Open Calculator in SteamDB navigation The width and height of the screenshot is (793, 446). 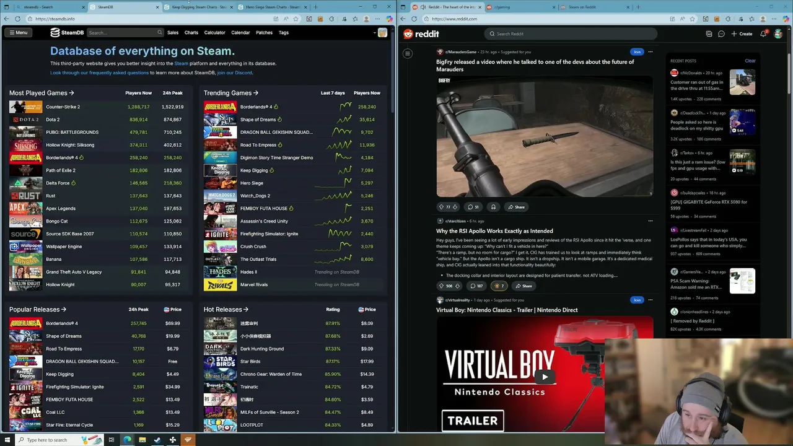tap(215, 32)
